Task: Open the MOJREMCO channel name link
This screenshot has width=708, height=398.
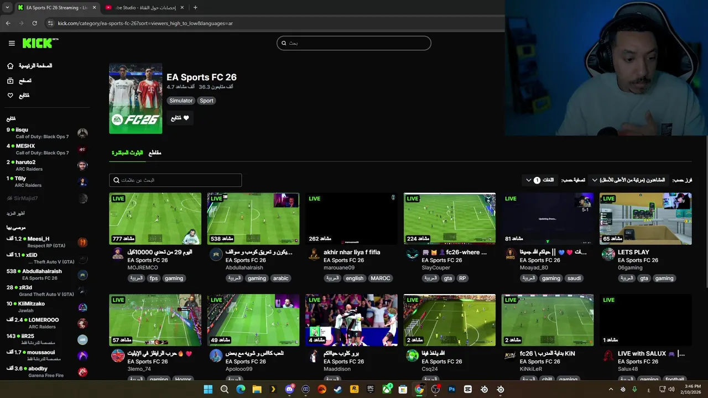Action: point(143,268)
